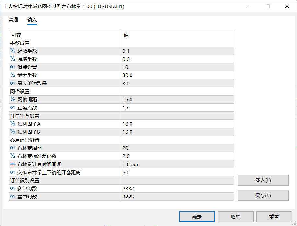The width and height of the screenshot is (297, 226).
Task: Click the double-type icon beside 布林带标准差倍数
Action: tap(13, 156)
